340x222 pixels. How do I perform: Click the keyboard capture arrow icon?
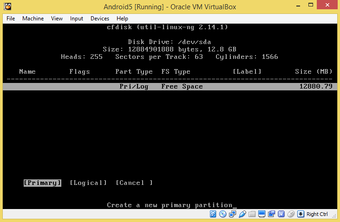(x=301, y=214)
